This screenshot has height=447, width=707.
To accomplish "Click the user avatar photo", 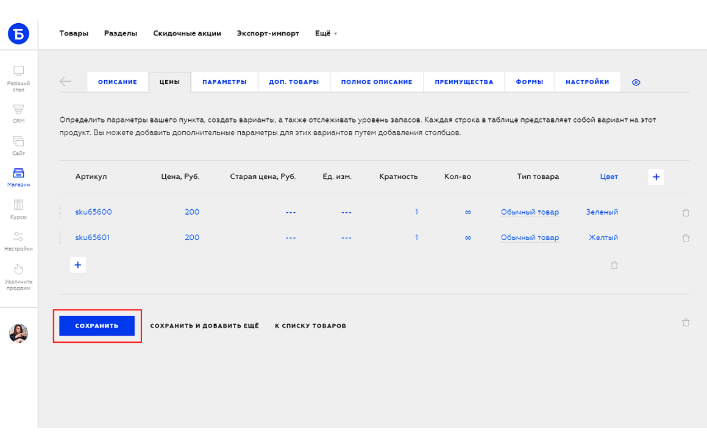I will point(18,334).
